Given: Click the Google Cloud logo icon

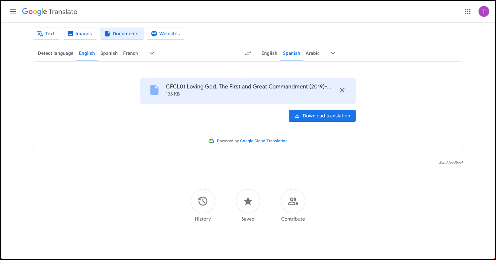Looking at the screenshot, I should point(211,141).
